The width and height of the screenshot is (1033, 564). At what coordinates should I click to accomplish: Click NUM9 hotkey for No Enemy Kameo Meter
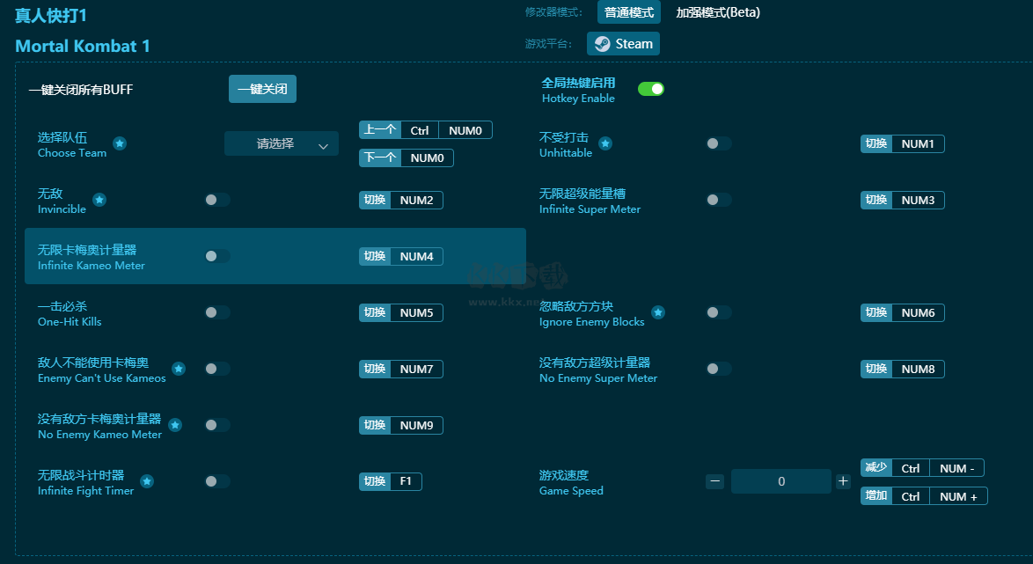[x=400, y=426]
